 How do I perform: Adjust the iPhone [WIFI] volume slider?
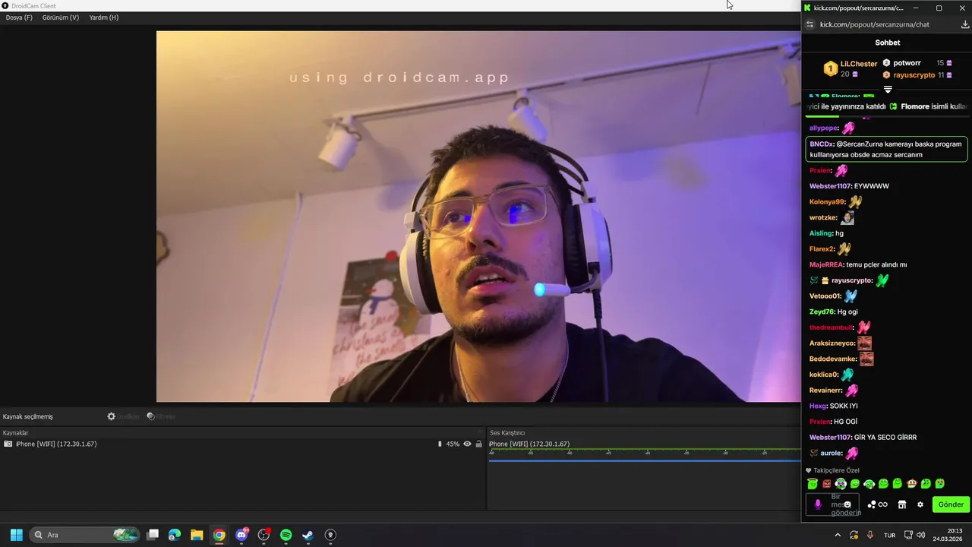tap(644, 460)
